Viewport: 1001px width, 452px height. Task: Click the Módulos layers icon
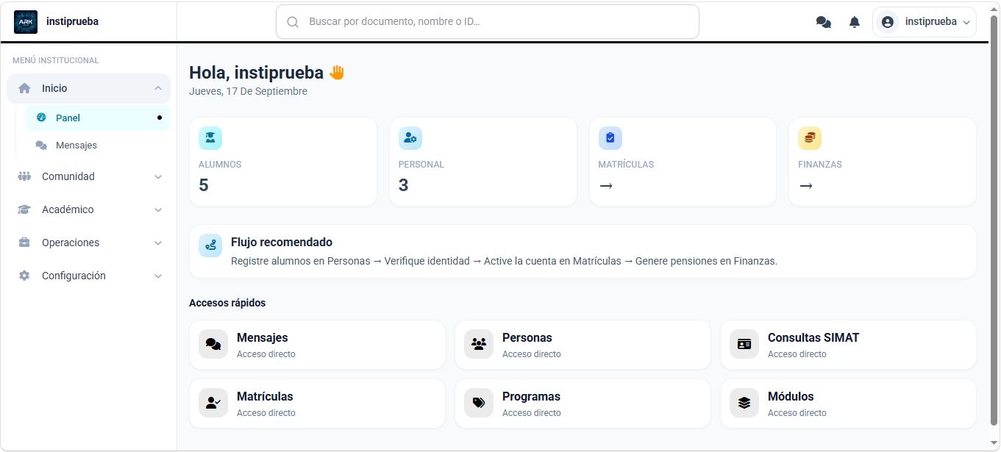[744, 403]
